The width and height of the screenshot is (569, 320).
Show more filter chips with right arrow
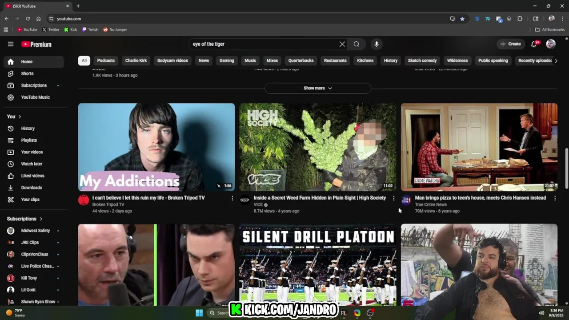(556, 60)
